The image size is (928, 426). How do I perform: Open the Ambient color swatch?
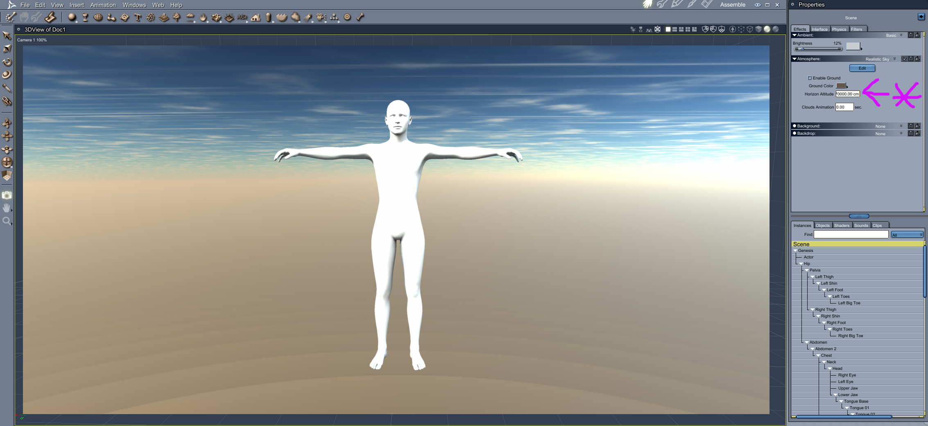(x=853, y=46)
